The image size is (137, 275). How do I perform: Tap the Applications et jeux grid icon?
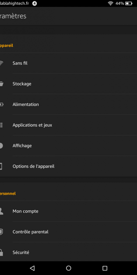click(1, 125)
